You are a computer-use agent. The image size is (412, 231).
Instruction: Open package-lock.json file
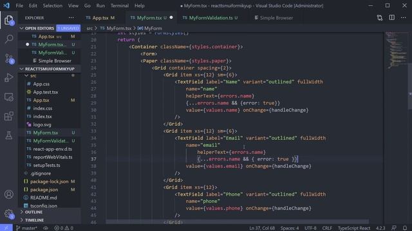[50, 182]
